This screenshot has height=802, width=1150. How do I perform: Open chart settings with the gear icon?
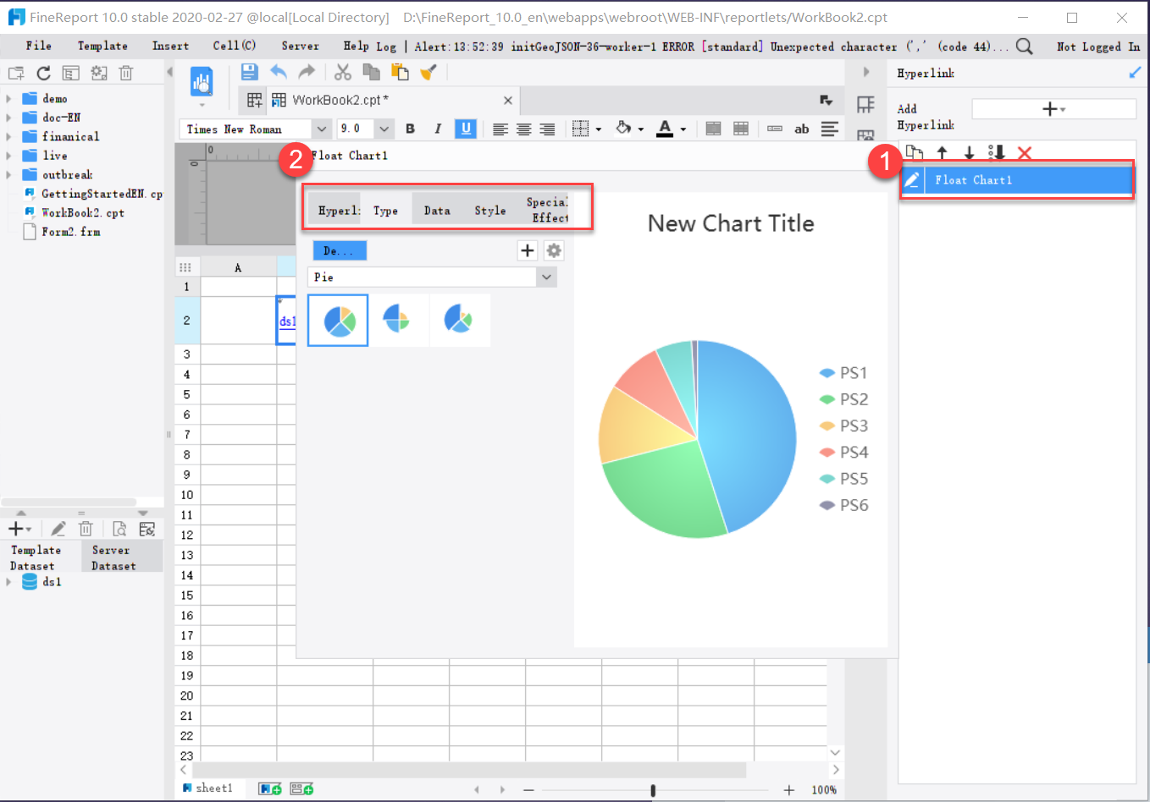554,250
